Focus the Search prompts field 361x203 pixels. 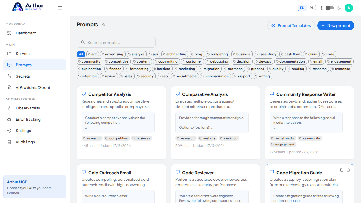pos(116,42)
